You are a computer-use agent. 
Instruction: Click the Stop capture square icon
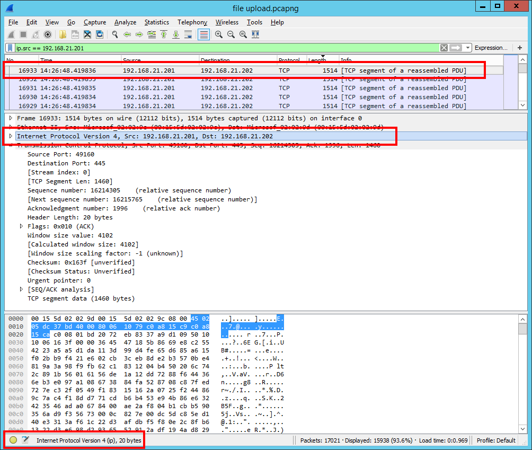click(x=23, y=34)
